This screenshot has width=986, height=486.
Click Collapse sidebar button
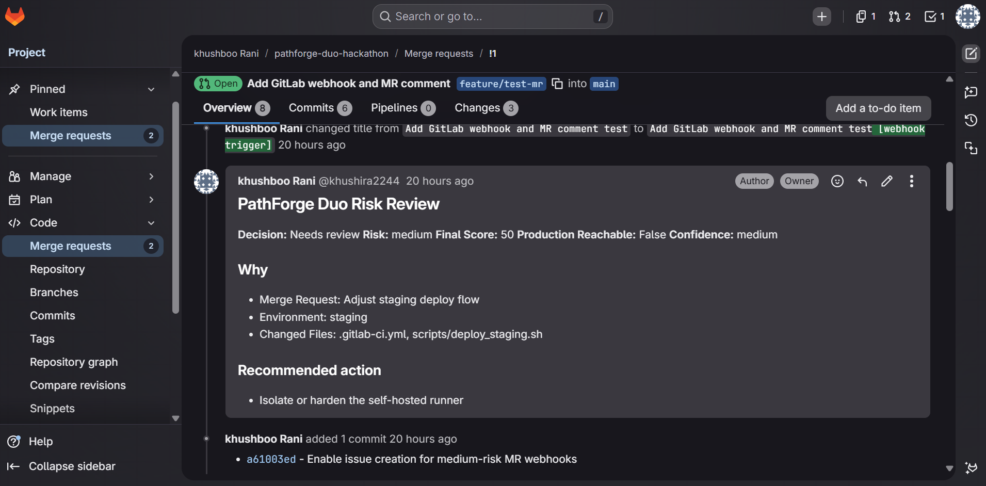[x=61, y=466]
